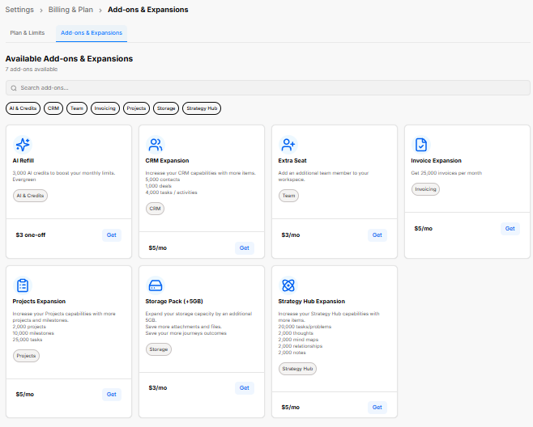Click the 4,000 tasks / activities line

(x=172, y=192)
